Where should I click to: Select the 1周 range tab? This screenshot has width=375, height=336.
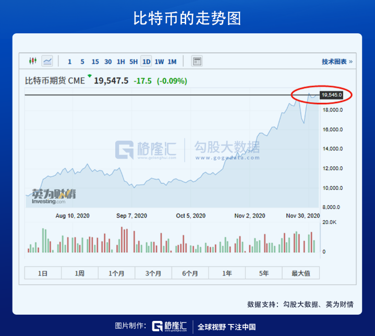coord(80,273)
